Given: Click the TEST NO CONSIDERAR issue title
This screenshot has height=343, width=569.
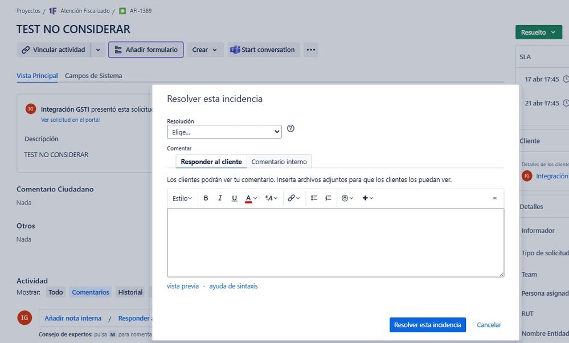Looking at the screenshot, I should coord(73,29).
